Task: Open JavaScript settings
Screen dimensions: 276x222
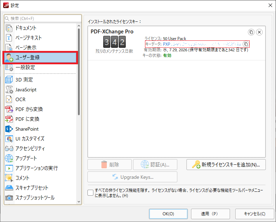Action: (40, 90)
